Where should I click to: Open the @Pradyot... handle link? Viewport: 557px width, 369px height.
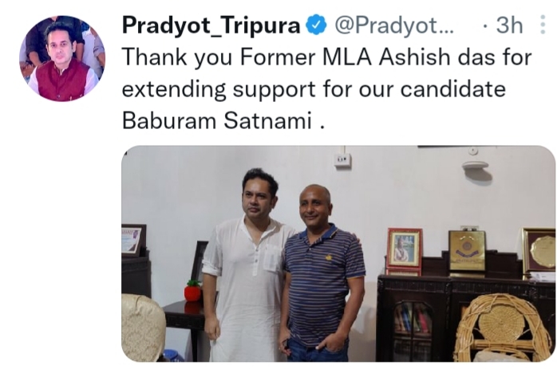pos(394,26)
